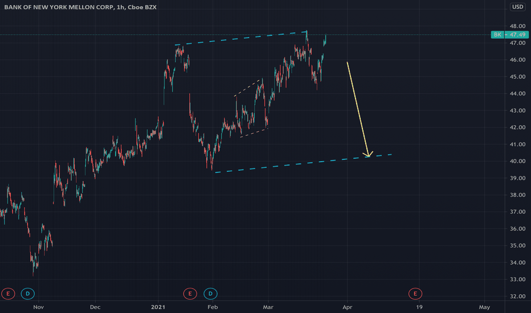The image size is (531, 313).
Task: Click the 45.00 price axis label
Action: coord(517,77)
